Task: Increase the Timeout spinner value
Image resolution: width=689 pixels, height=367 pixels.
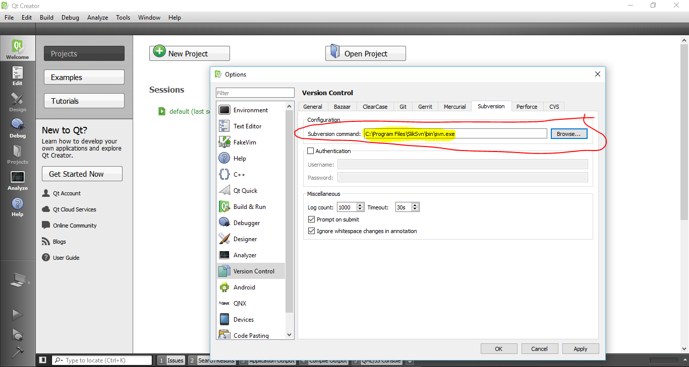Action: [x=415, y=205]
